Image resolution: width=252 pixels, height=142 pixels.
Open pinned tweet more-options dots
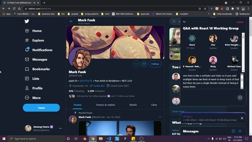pyautogui.click(x=160, y=117)
